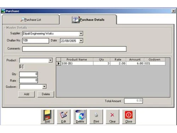Focus the Qty input field
Viewport: 177px width, 133px height.
pyautogui.click(x=29, y=74)
